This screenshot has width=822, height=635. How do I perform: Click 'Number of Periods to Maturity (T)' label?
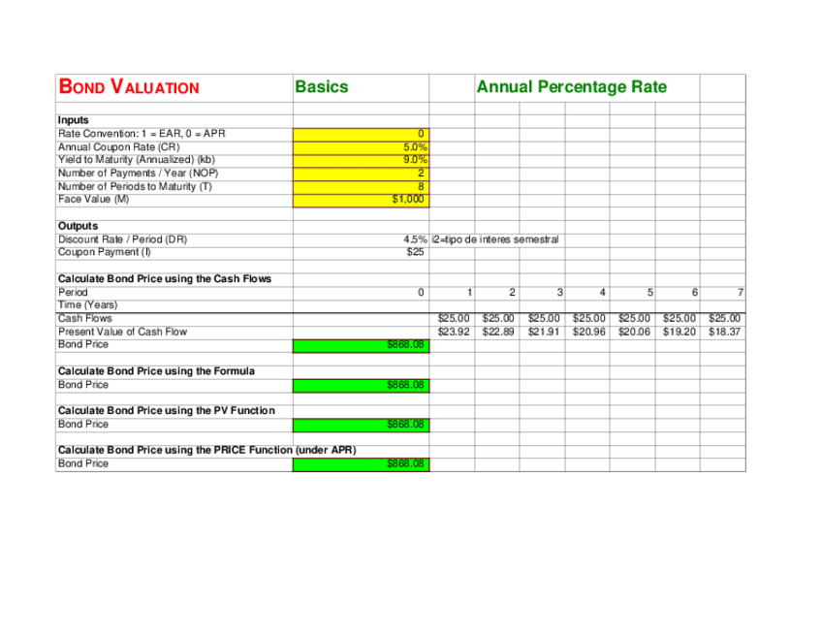(x=135, y=187)
